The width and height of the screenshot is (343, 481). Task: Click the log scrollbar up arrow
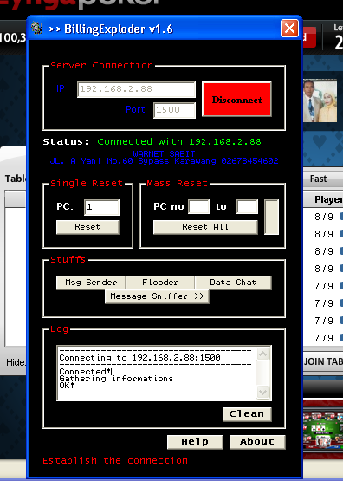[263, 354]
